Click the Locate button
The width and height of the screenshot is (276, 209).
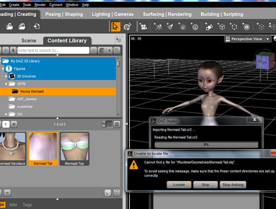[179, 185]
